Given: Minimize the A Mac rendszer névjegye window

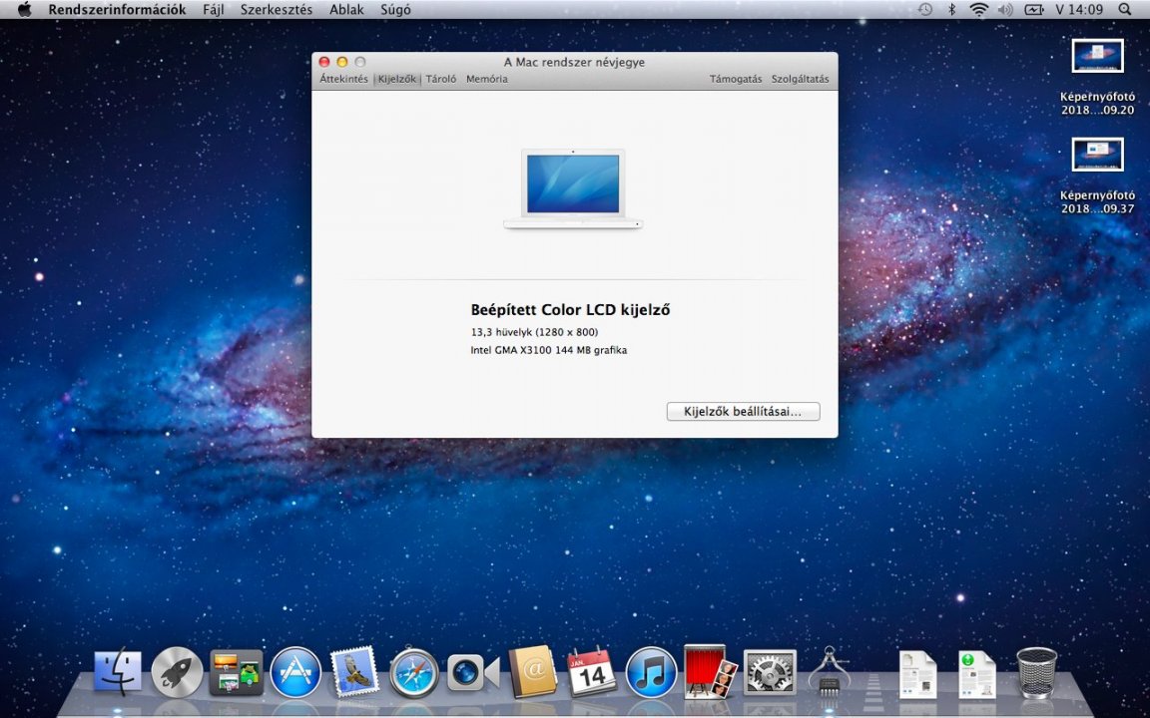Looking at the screenshot, I should coord(341,62).
